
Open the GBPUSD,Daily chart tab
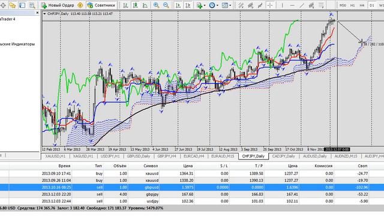pos(139,156)
